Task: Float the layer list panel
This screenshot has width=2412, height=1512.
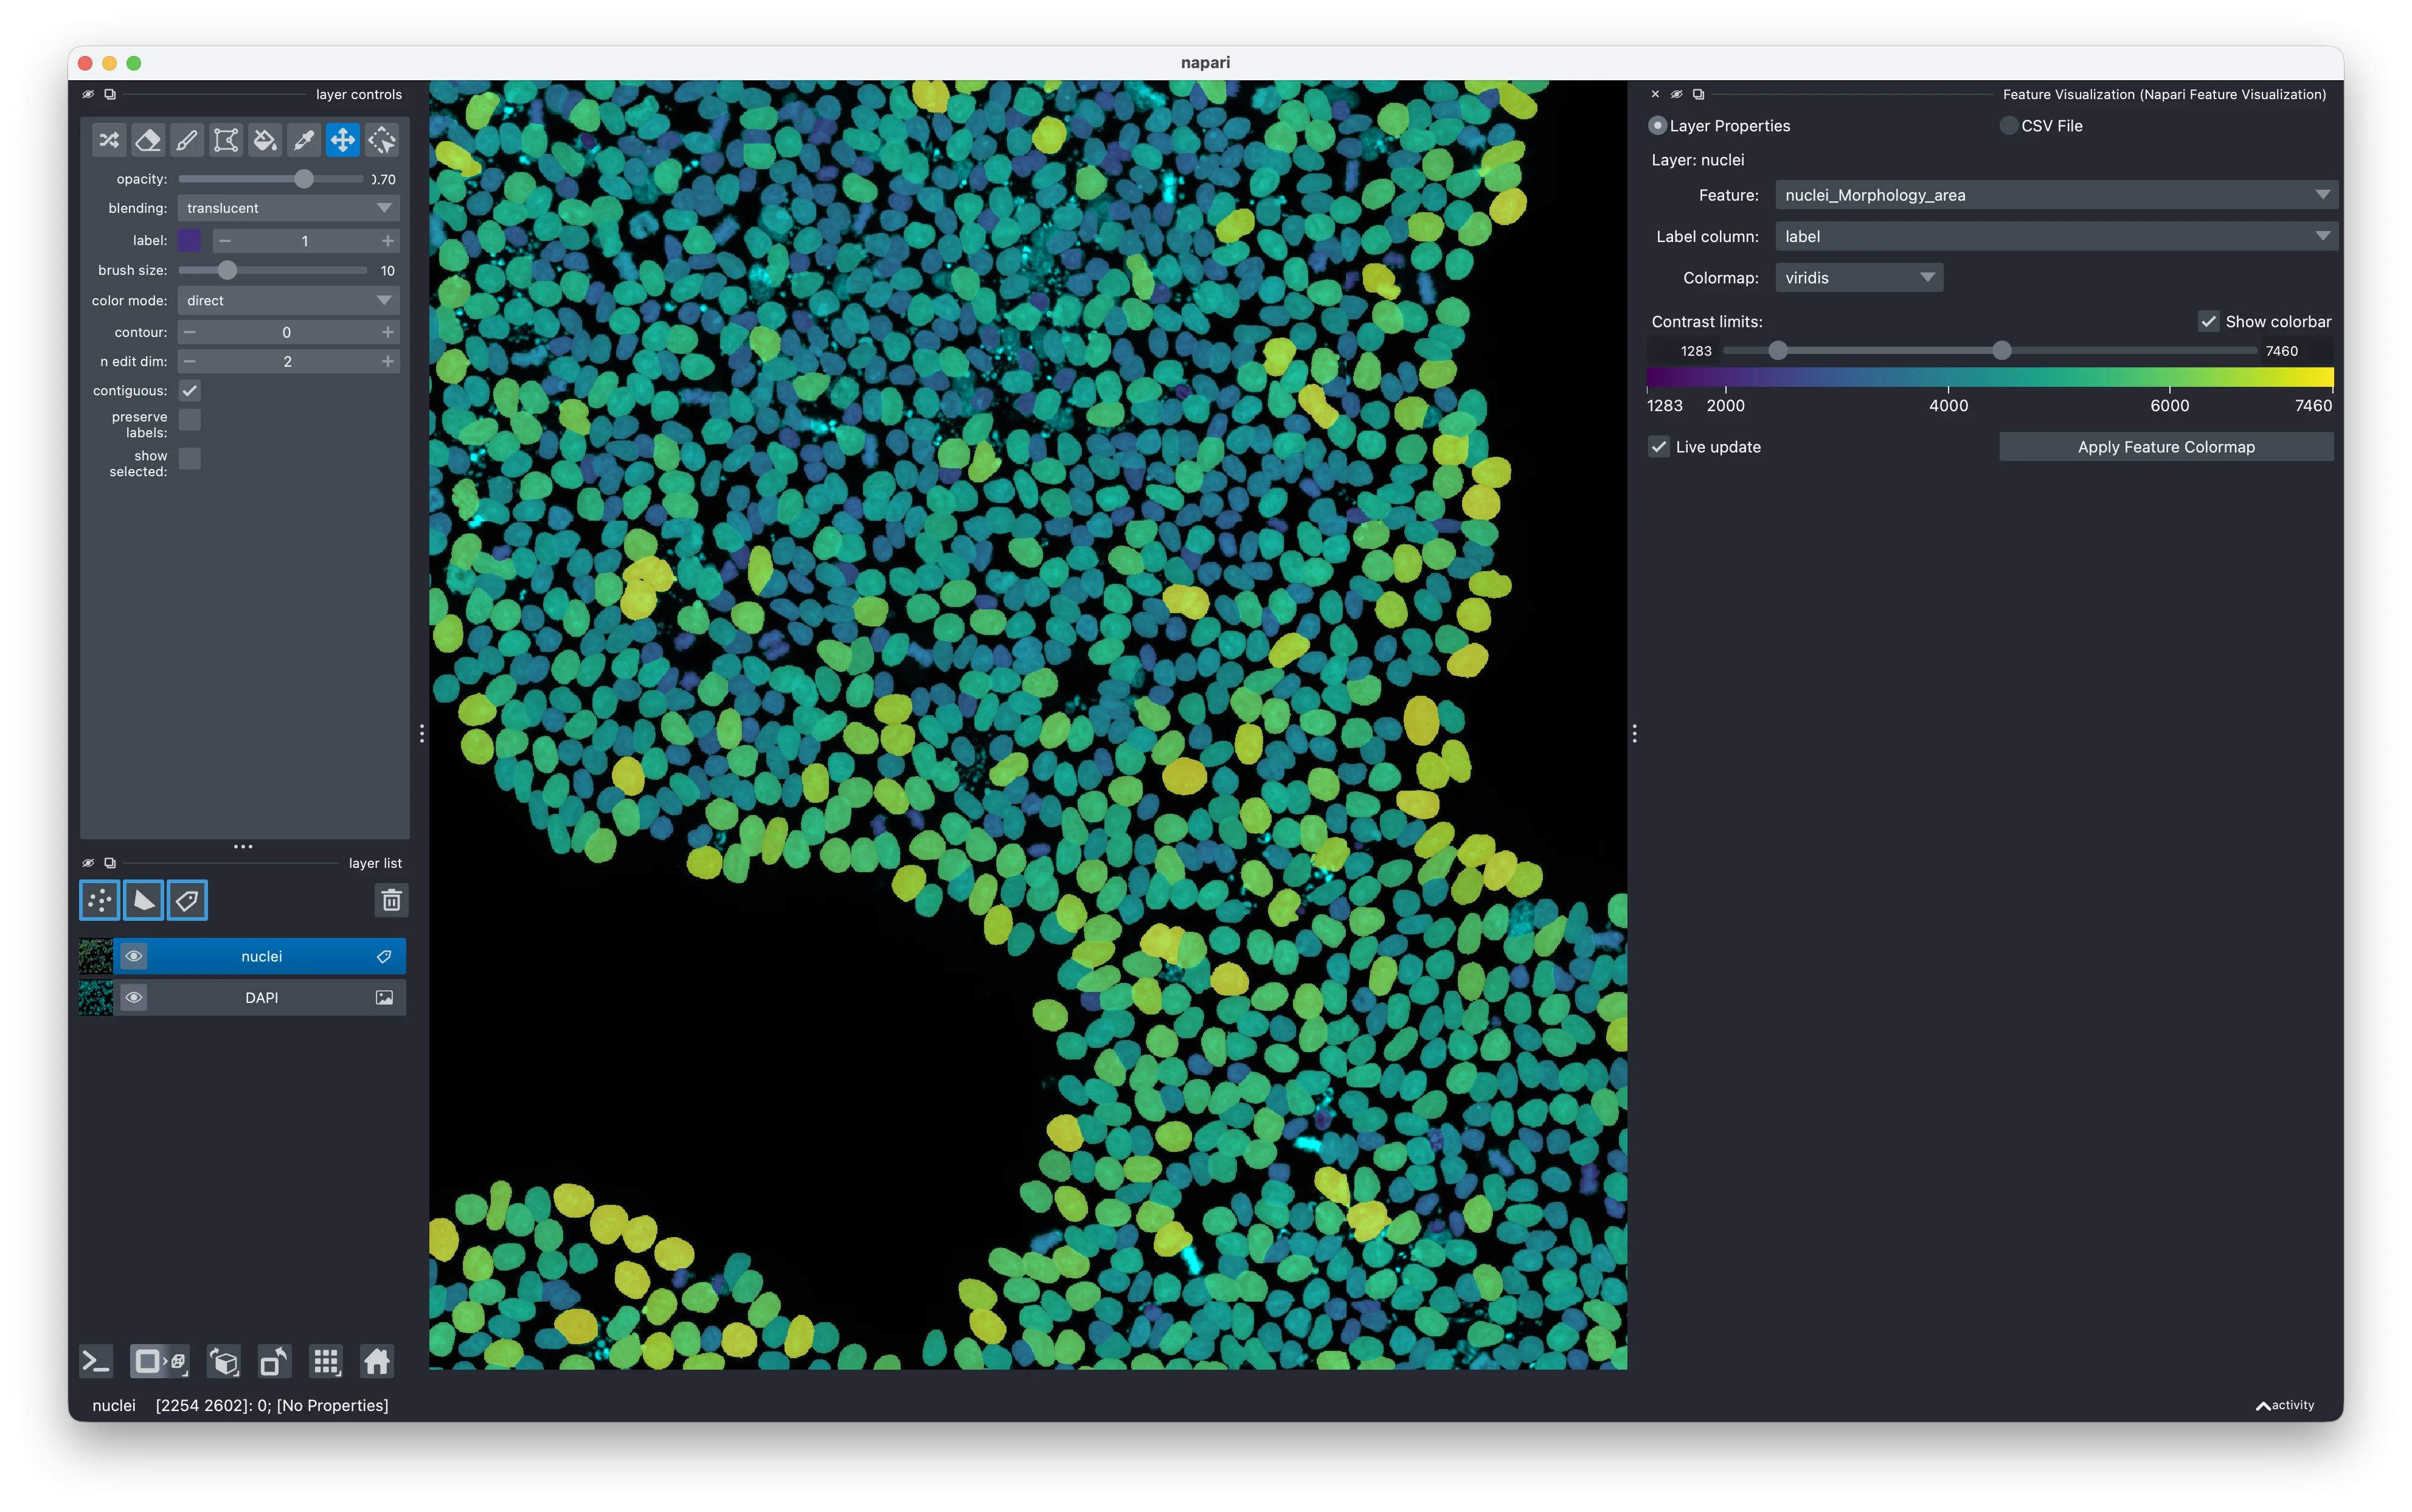Action: point(110,863)
